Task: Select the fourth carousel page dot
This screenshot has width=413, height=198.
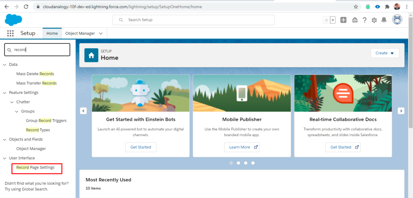Action: [x=253, y=163]
